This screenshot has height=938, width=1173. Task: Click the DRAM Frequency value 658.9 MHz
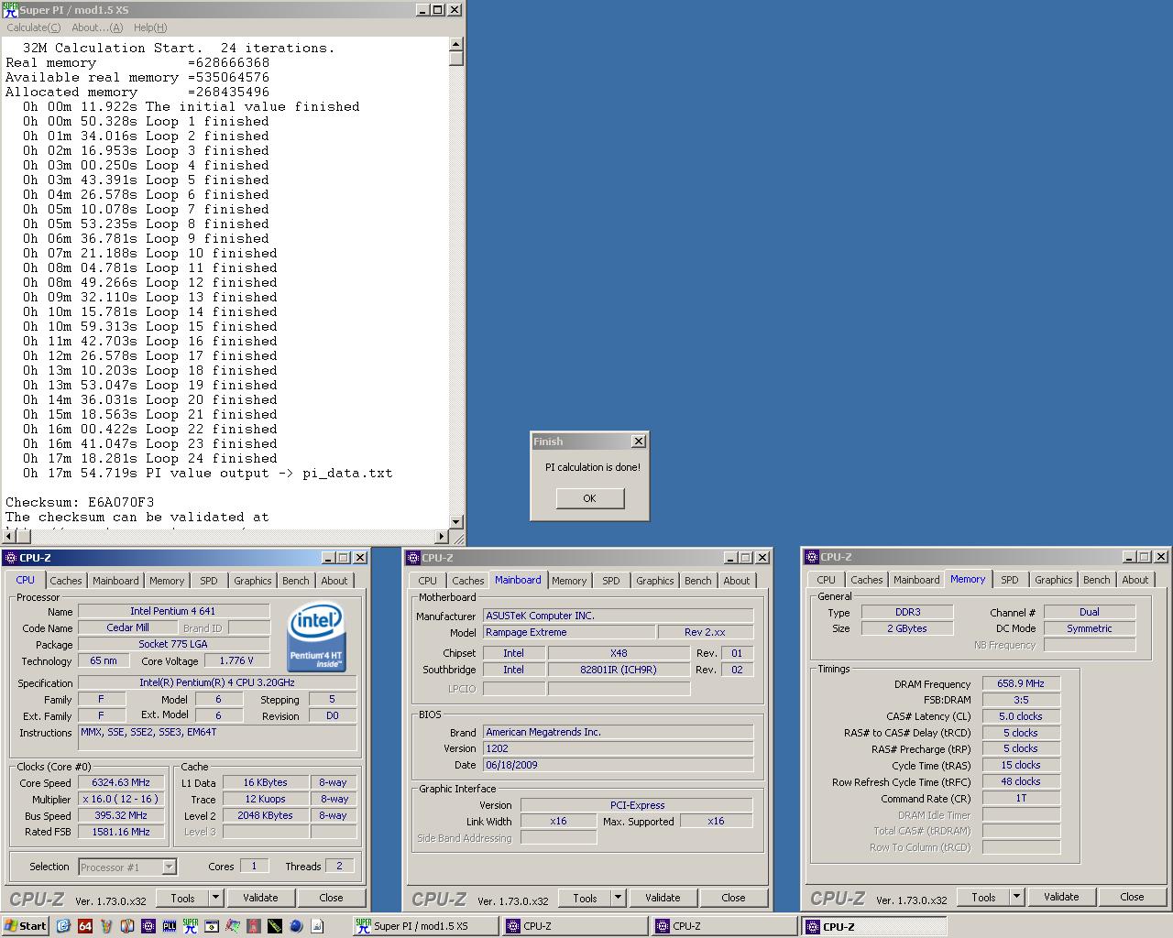1021,684
